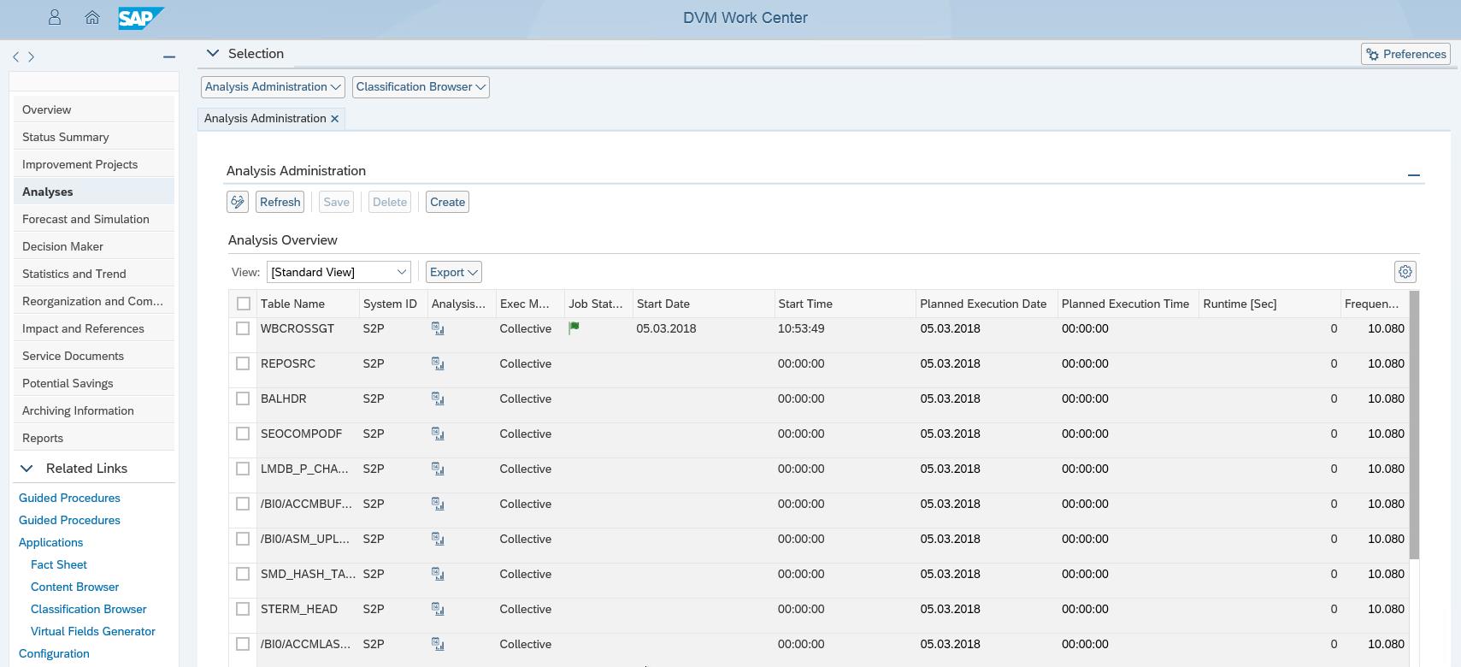1461x667 pixels.
Task: Check the /BI0/ASM_UPL row checkbox
Action: [x=243, y=539]
